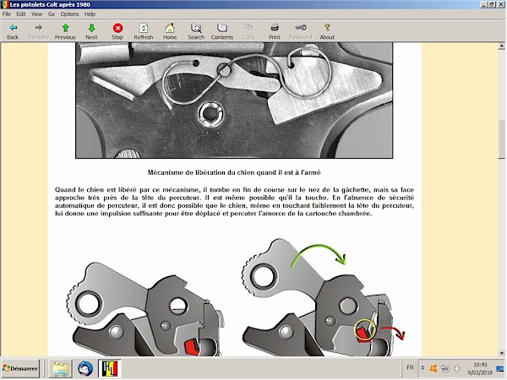Screen dimensions: 507x380
Task: Open the About dialog
Action: click(x=327, y=31)
